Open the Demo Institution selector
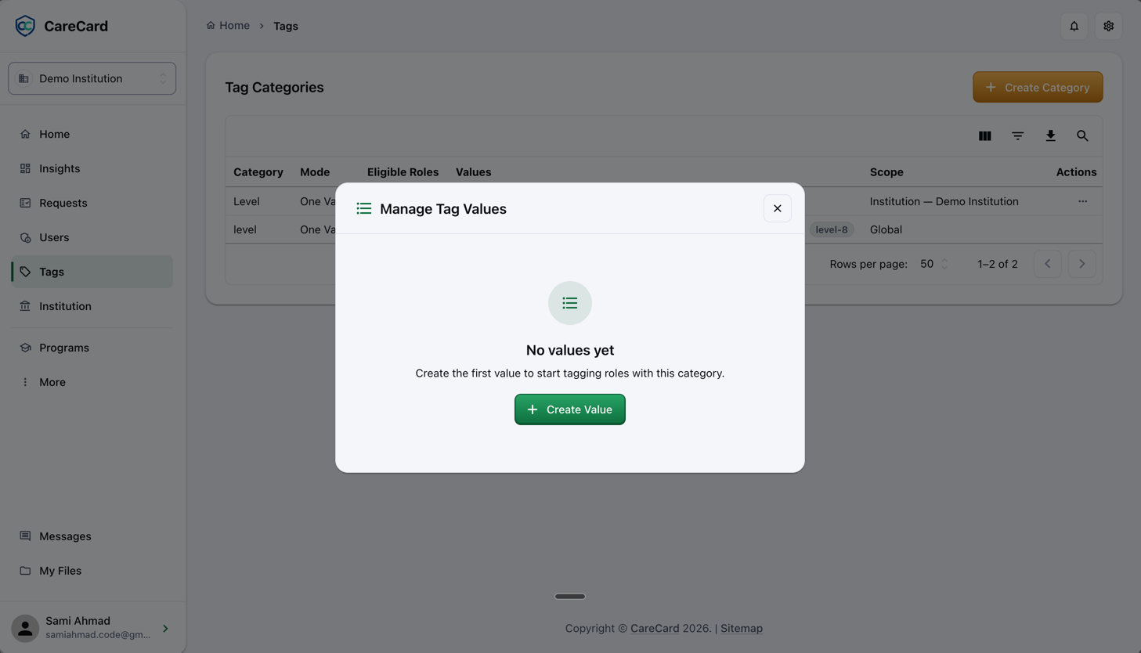 (92, 78)
